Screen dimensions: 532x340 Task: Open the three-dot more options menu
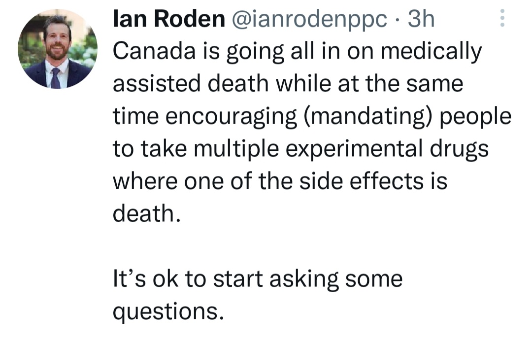tap(502, 18)
